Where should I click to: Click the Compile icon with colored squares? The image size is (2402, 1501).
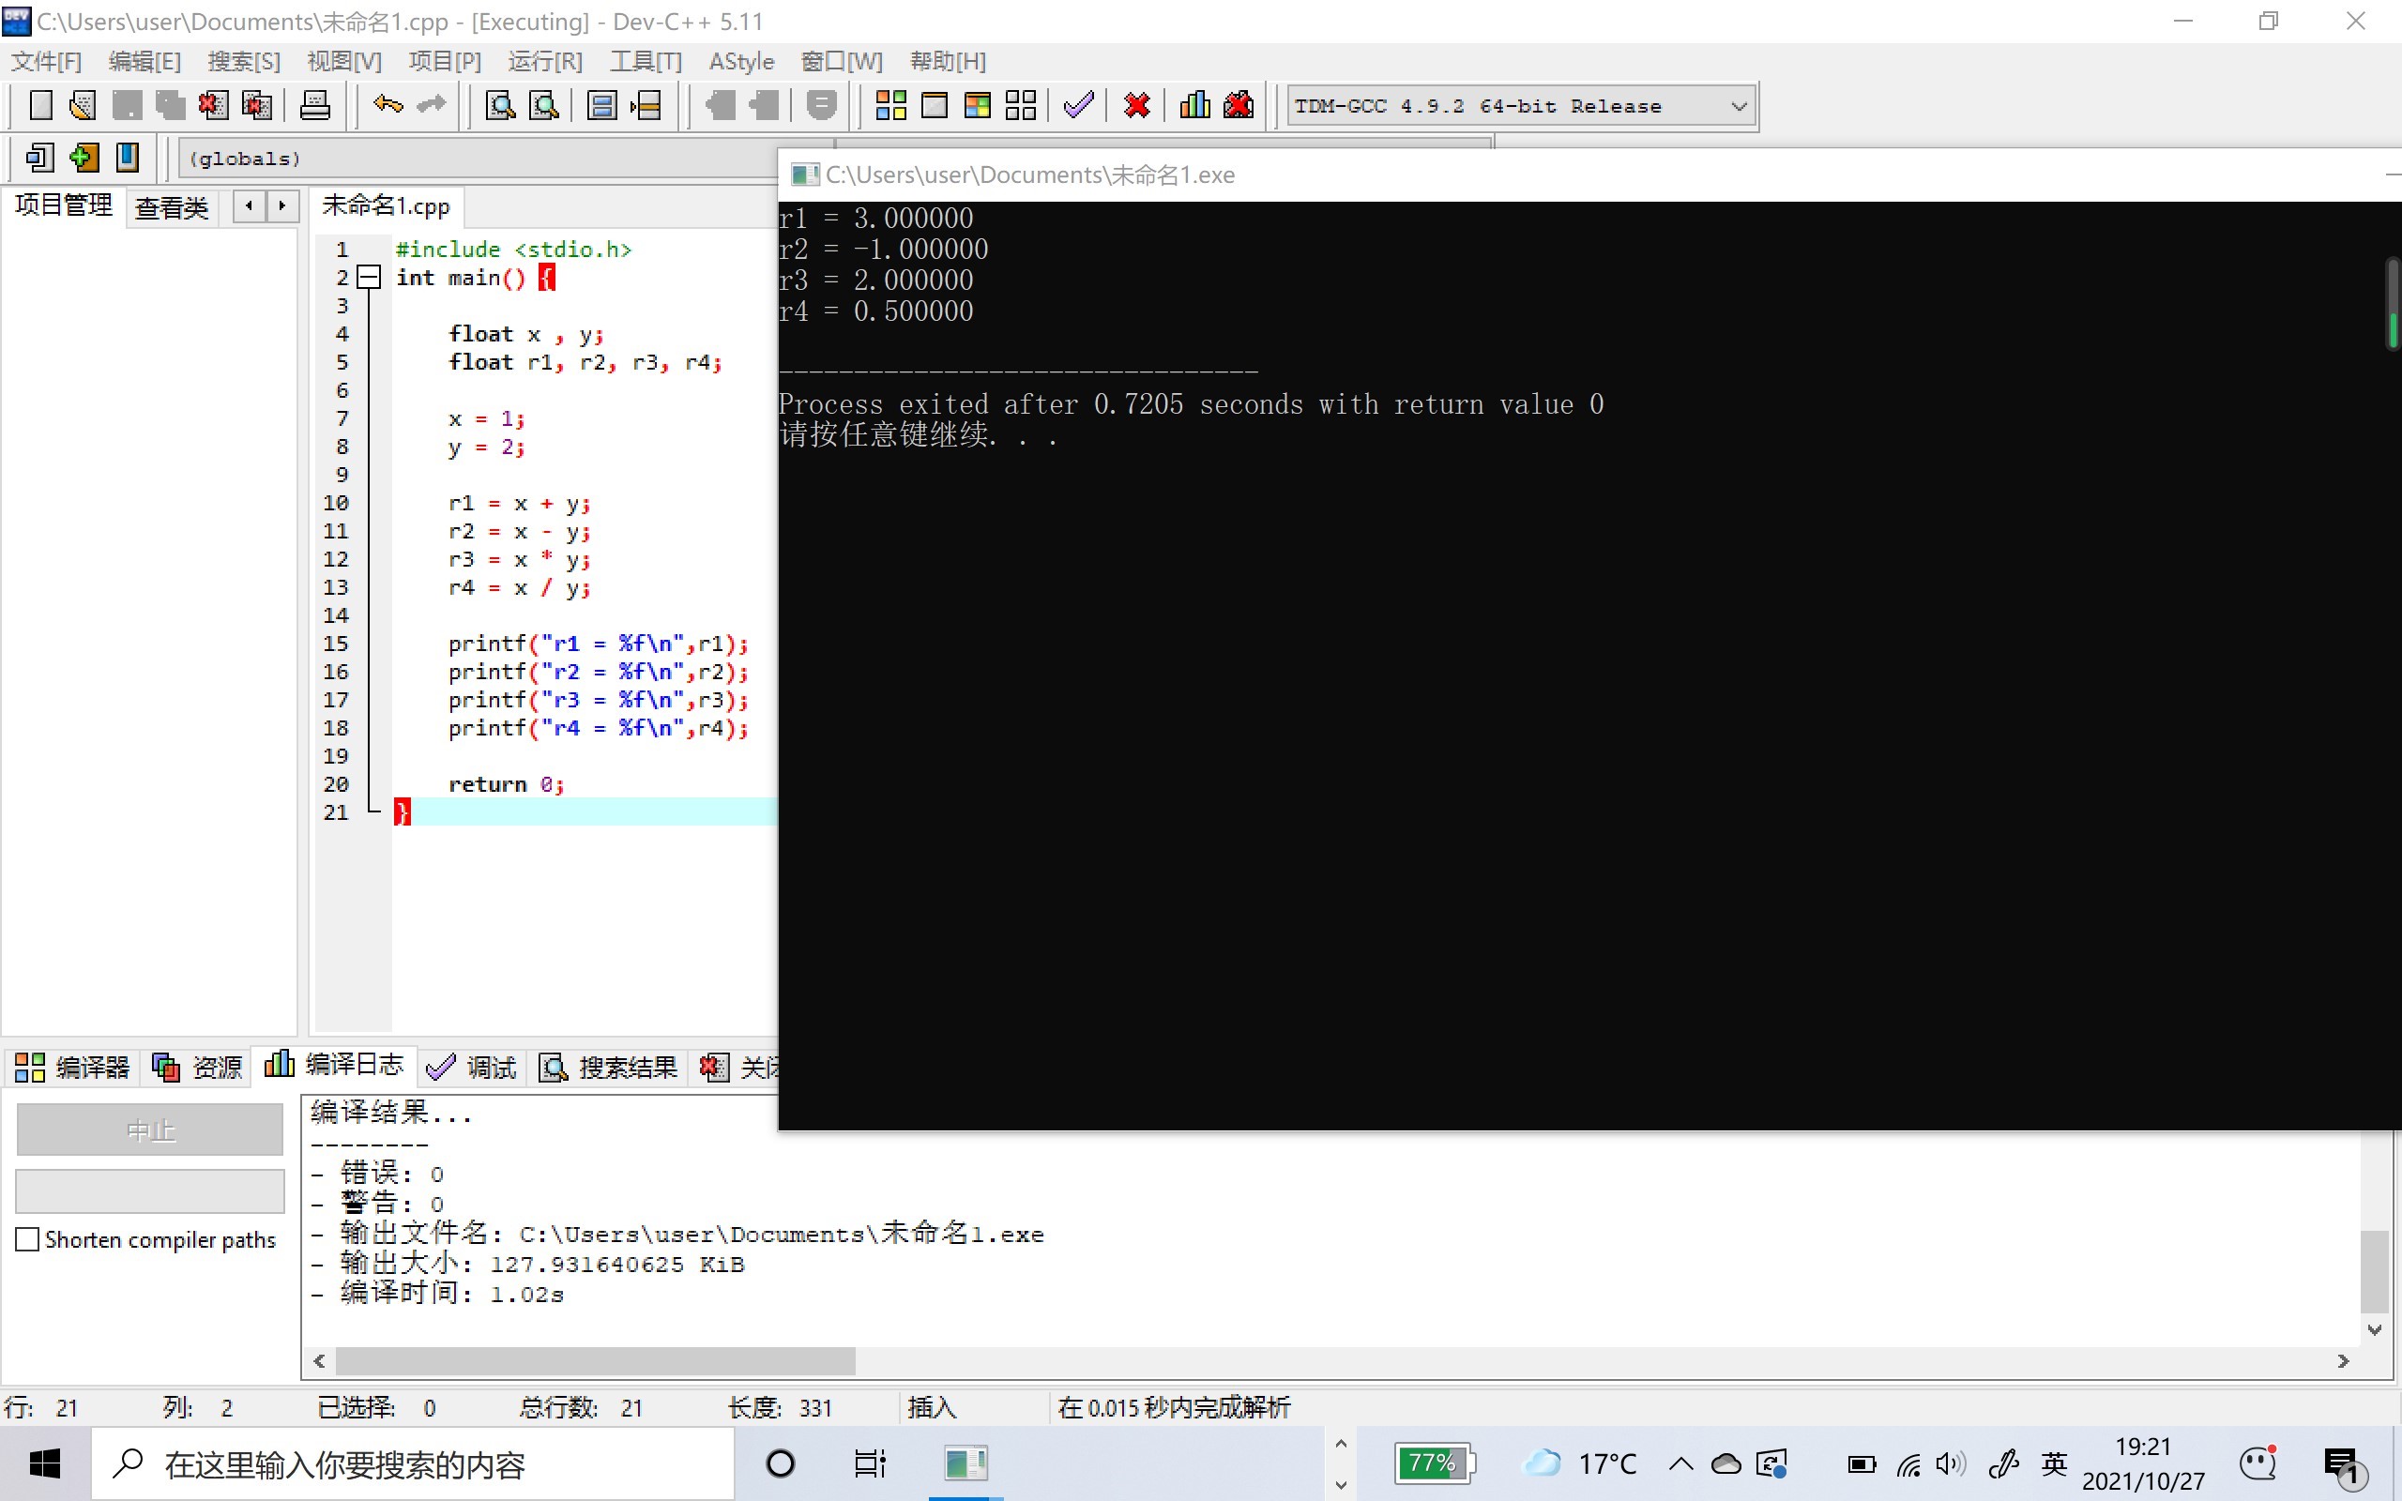pyautogui.click(x=890, y=105)
